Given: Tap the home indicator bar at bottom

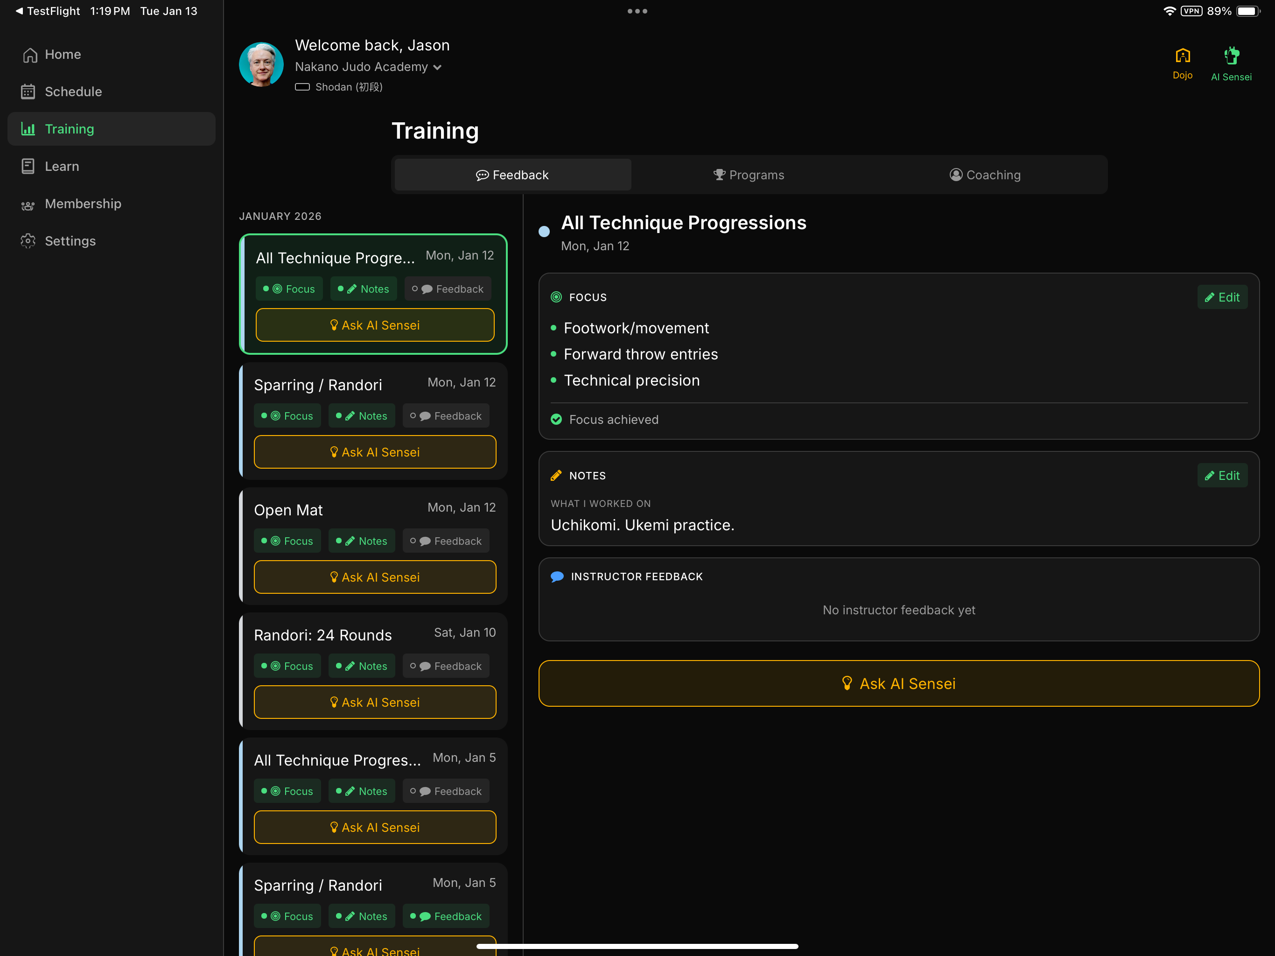Looking at the screenshot, I should point(637,946).
